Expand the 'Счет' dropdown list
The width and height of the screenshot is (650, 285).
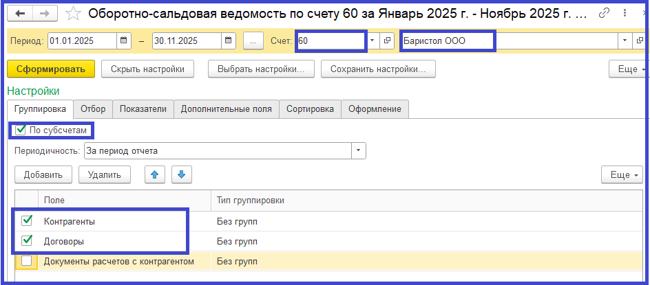(373, 41)
